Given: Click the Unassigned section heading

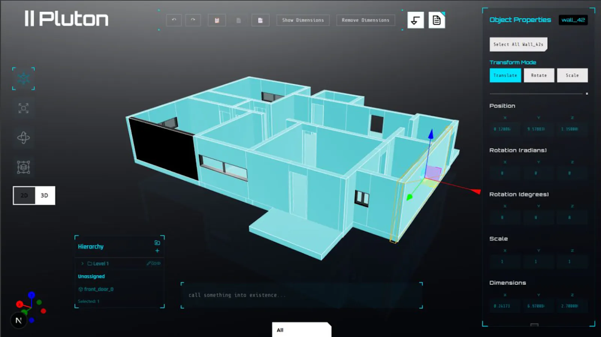Looking at the screenshot, I should click(91, 276).
